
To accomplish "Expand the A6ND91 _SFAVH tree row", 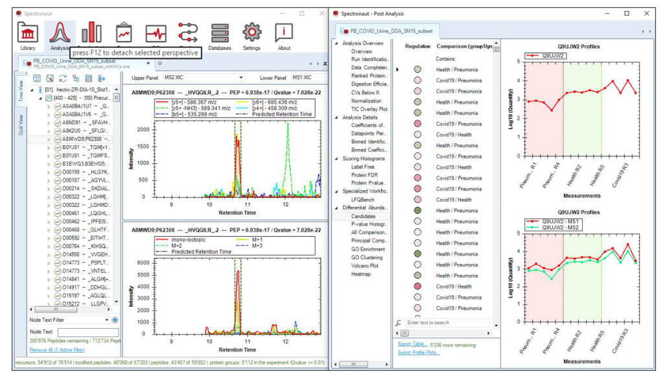I will pyautogui.click(x=49, y=123).
